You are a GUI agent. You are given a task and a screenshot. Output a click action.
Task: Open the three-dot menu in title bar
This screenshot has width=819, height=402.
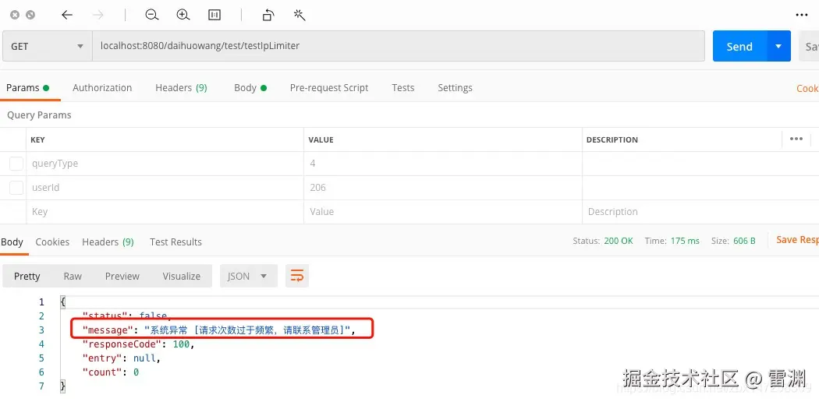point(802,15)
